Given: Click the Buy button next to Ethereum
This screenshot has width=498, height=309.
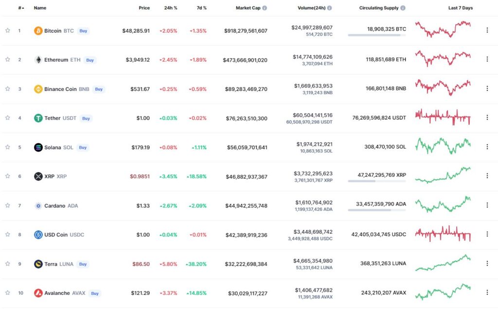Looking at the screenshot, I should click(90, 60).
